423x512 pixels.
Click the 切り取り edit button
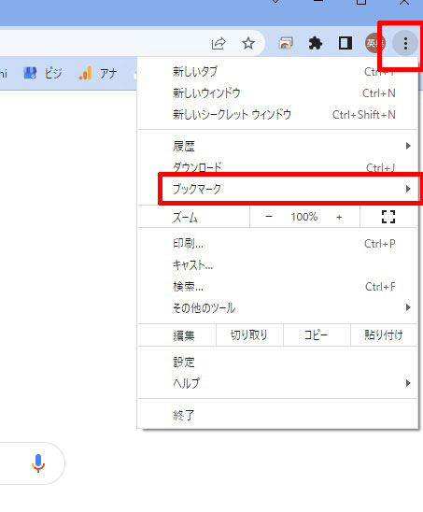[249, 335]
